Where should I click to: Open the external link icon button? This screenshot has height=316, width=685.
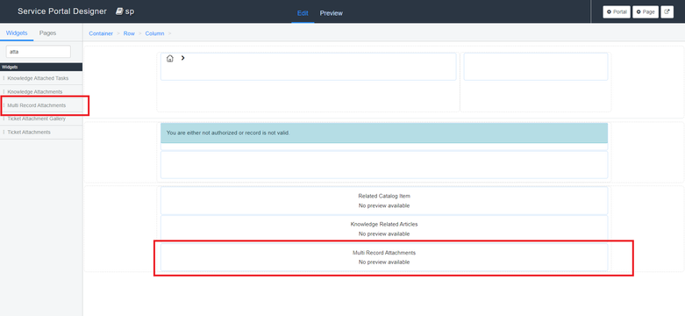pyautogui.click(x=667, y=12)
